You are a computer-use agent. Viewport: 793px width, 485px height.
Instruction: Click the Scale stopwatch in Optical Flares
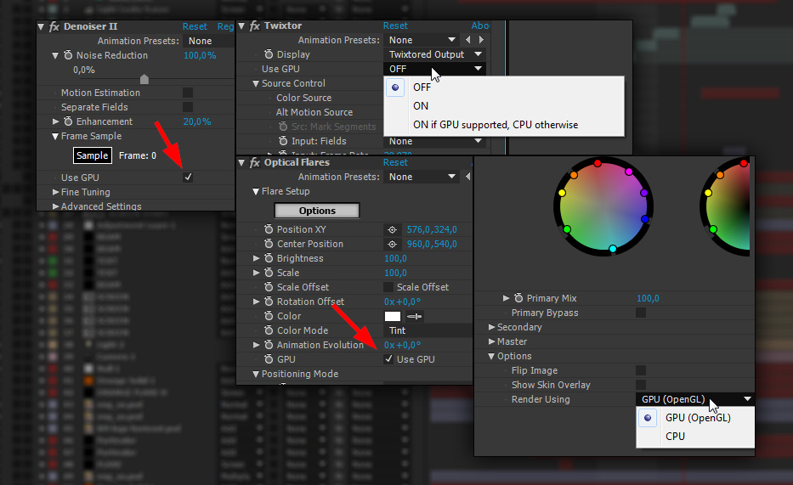pyautogui.click(x=269, y=273)
